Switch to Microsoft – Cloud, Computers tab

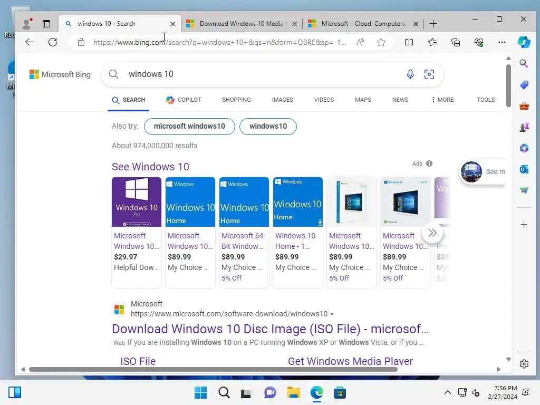tap(363, 23)
